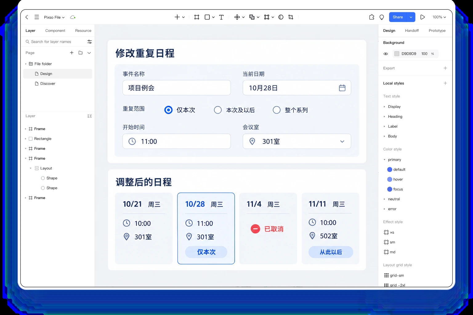Create a new page folder
Screen dimensions: 473x315
pyautogui.click(x=80, y=53)
